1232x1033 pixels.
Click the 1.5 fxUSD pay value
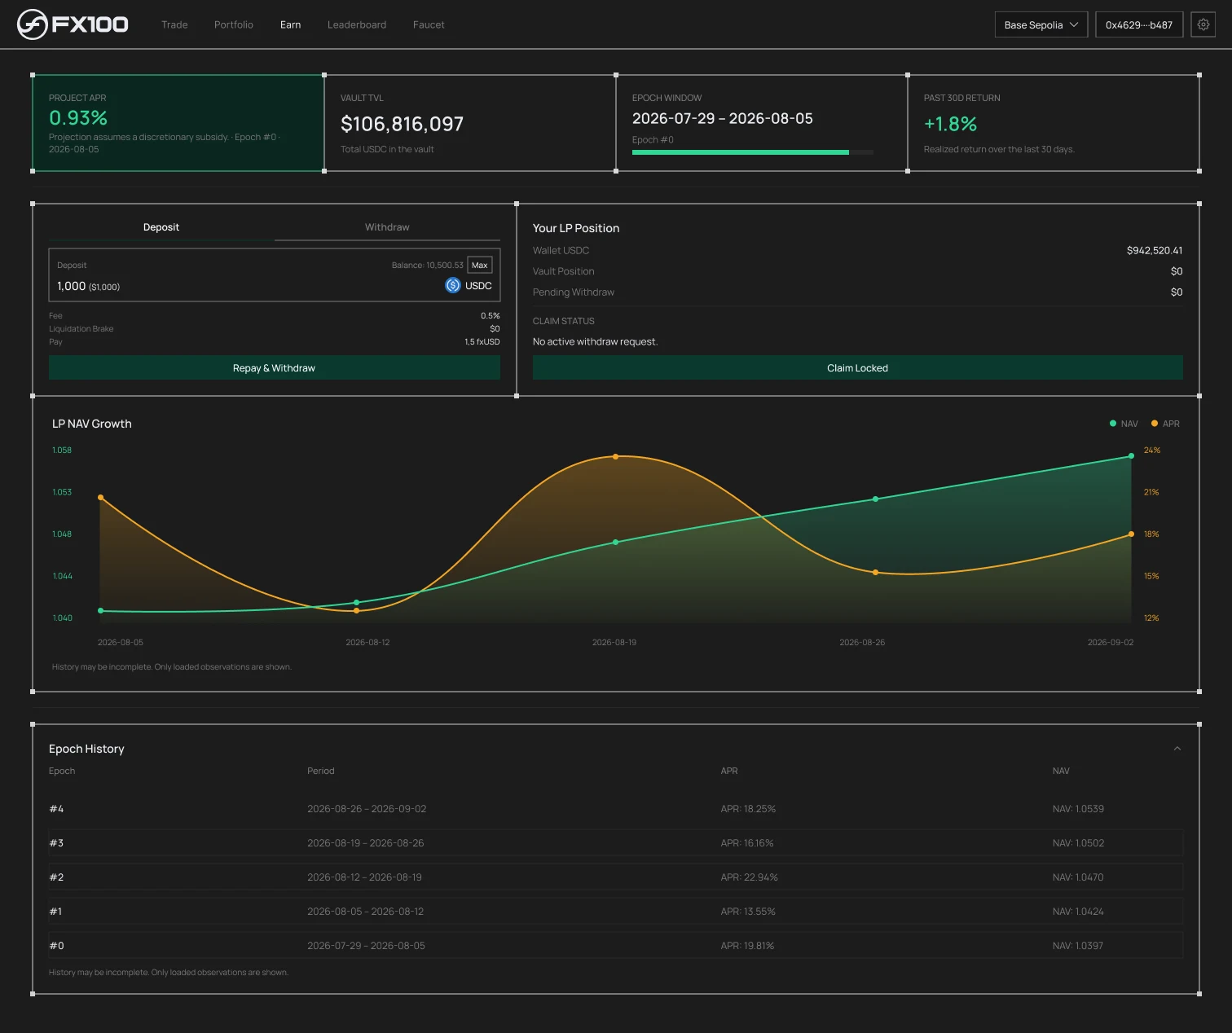coord(482,341)
